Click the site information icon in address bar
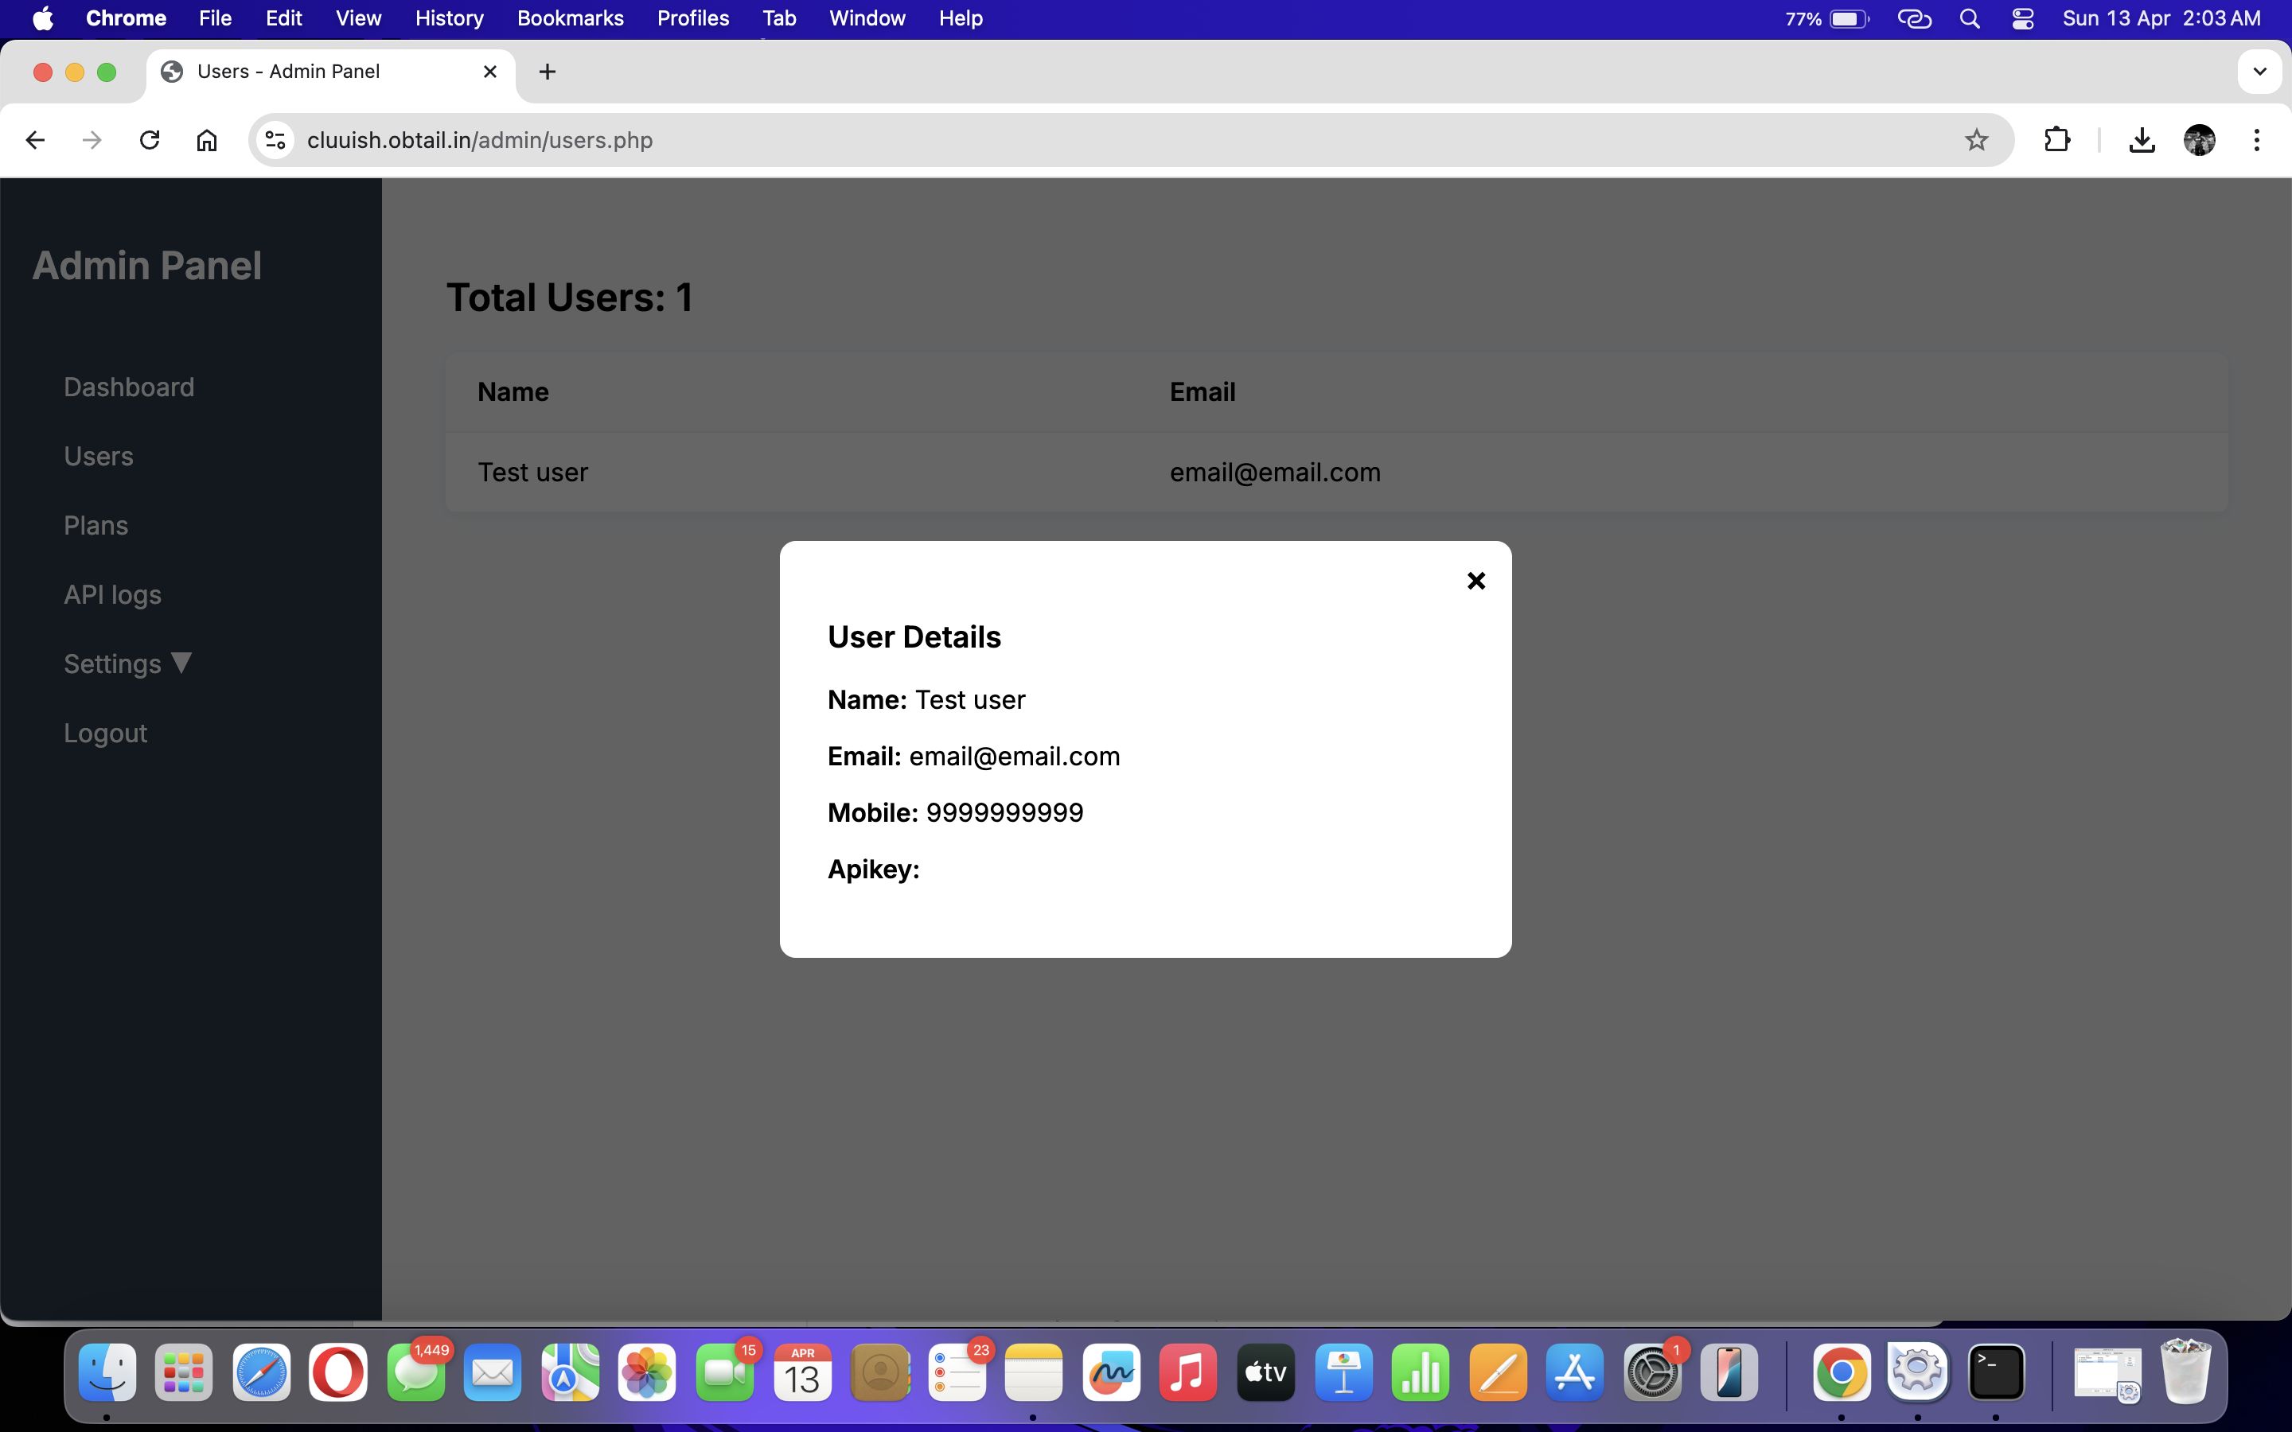The width and height of the screenshot is (2292, 1432). click(x=275, y=140)
